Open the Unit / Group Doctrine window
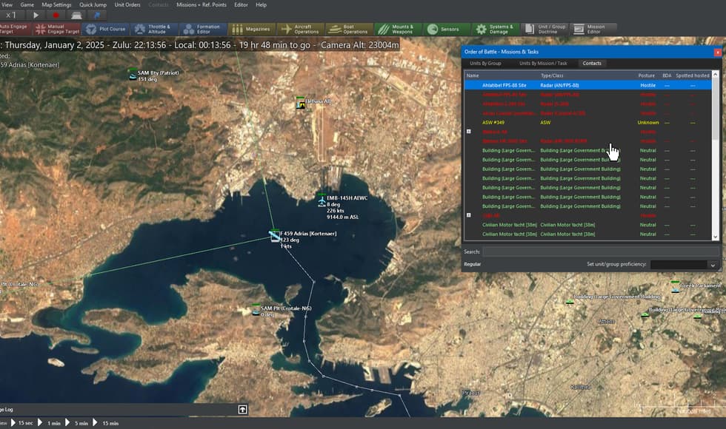The image size is (726, 429). (546, 29)
